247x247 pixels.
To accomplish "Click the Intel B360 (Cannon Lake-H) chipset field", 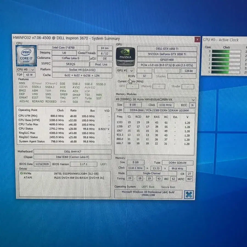I will [x=72, y=157].
